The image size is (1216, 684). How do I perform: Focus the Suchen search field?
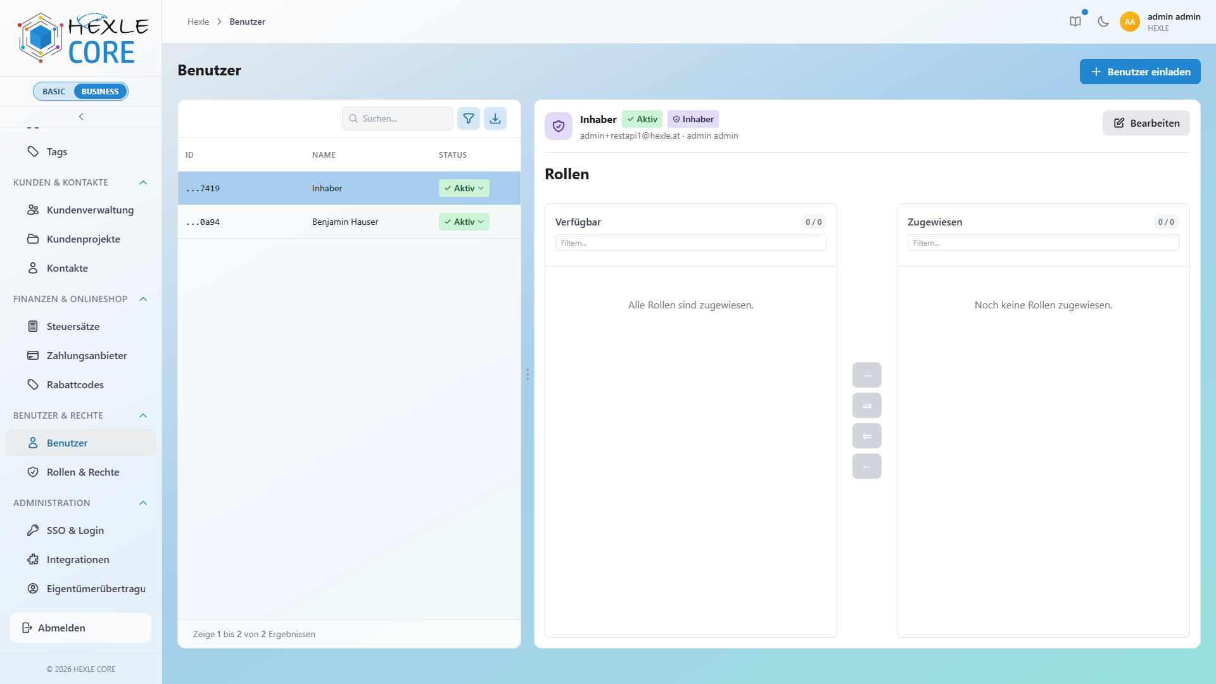coord(398,118)
